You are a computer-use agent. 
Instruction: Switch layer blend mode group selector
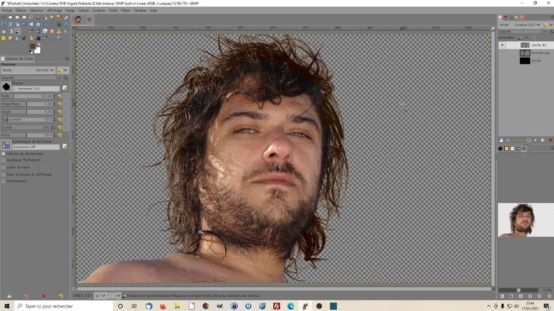548,25
